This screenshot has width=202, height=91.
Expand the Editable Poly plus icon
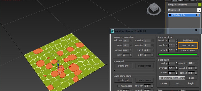click(x=170, y=15)
